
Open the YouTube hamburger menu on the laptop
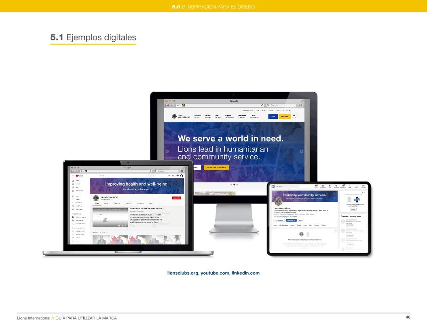point(73,176)
